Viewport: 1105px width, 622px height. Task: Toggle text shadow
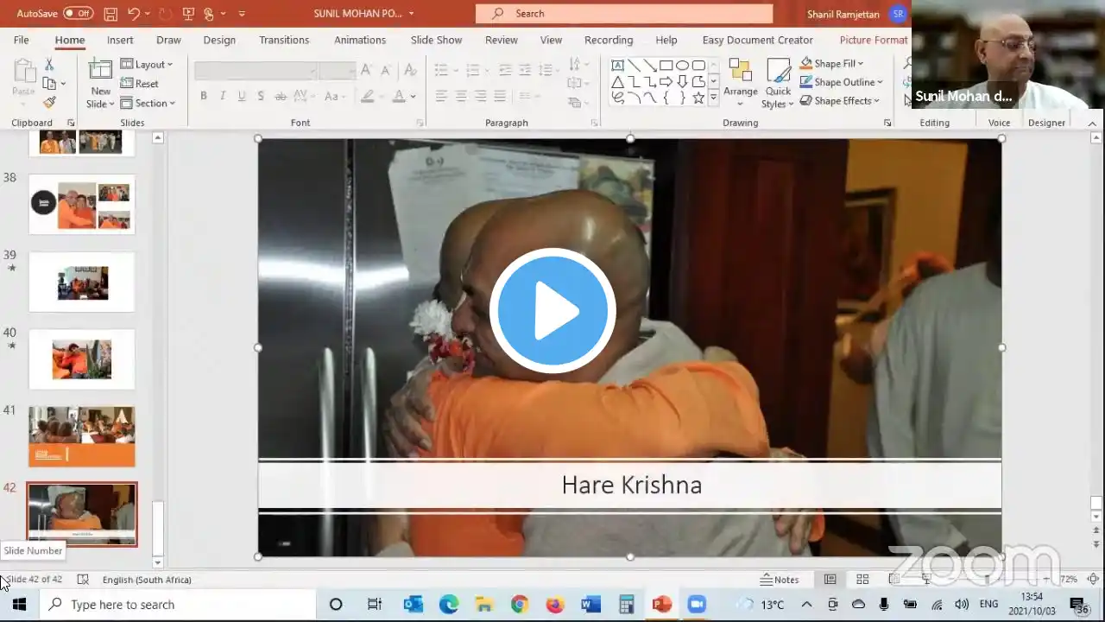(x=261, y=96)
